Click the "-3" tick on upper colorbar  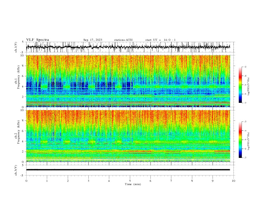245,67
